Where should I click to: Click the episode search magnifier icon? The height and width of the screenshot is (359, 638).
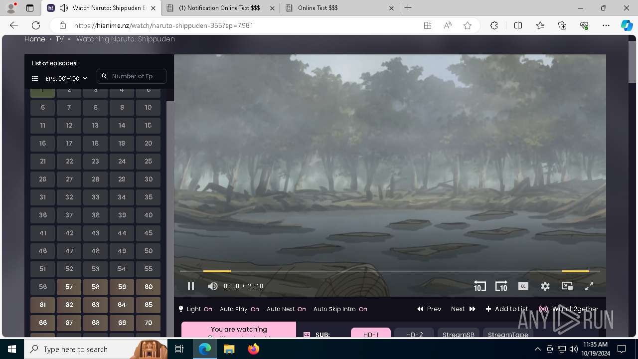coord(104,76)
